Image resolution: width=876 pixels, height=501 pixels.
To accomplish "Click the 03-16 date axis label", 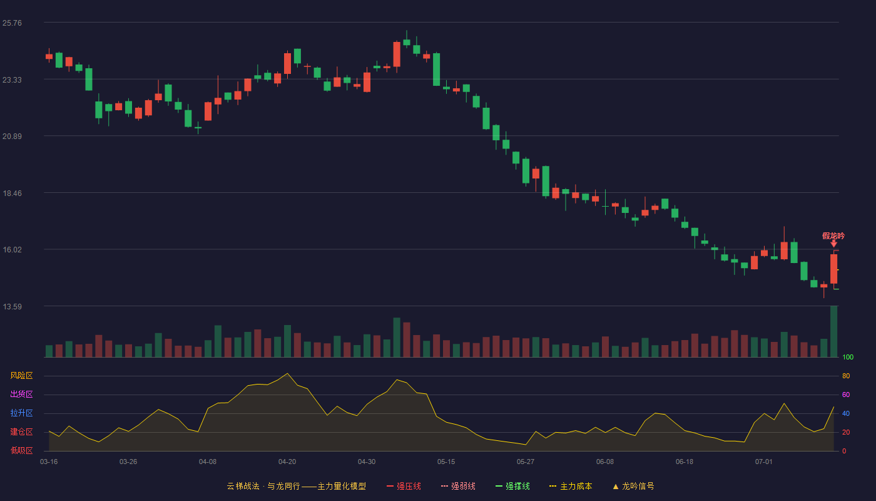I will click(x=49, y=462).
